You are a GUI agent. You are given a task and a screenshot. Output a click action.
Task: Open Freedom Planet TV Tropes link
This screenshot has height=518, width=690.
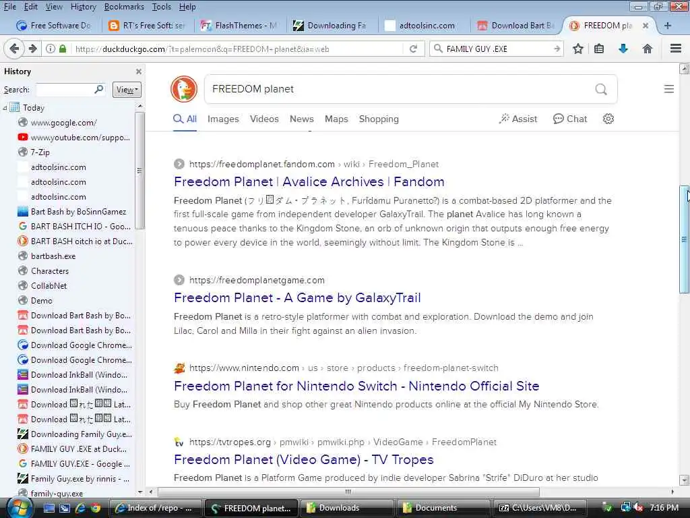pyautogui.click(x=304, y=459)
